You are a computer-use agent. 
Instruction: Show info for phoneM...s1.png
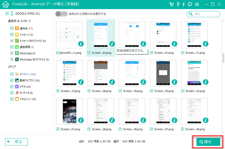81,44
